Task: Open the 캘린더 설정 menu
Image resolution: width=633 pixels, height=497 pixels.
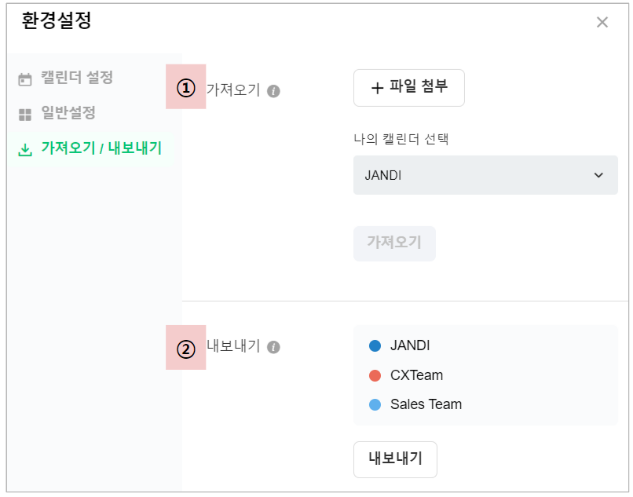Action: (x=77, y=78)
